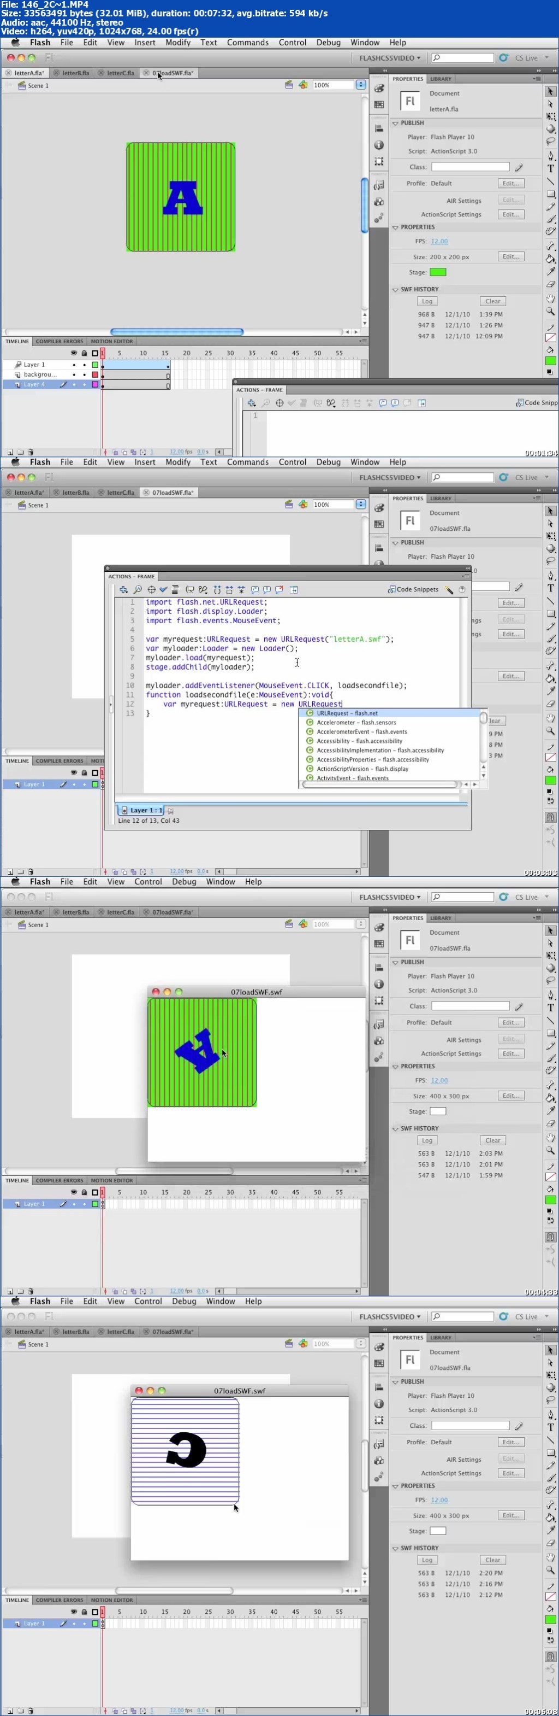Screen dimensions: 559x1716
Task: Toggle visibility dot of Layer 4
Action: 74,385
